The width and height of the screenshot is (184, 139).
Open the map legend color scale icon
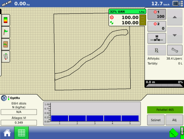coord(6,20)
